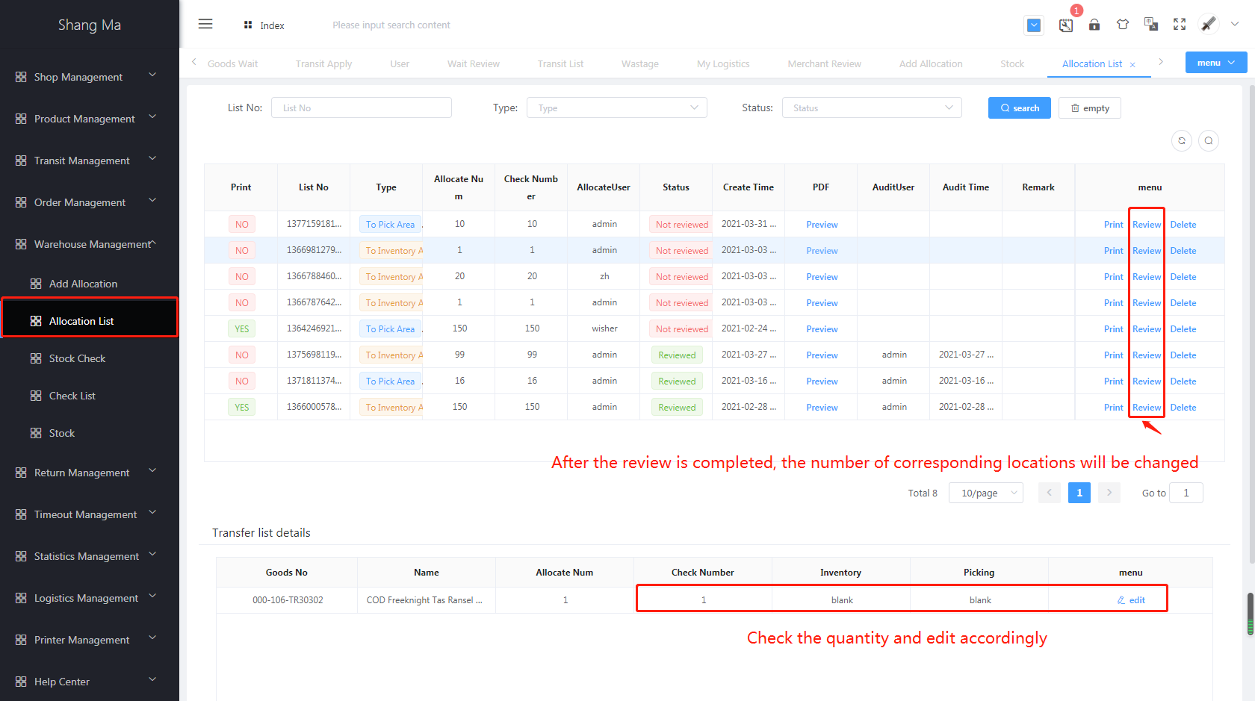Focus the top search content field
Image resolution: width=1255 pixels, height=701 pixels.
391,25
